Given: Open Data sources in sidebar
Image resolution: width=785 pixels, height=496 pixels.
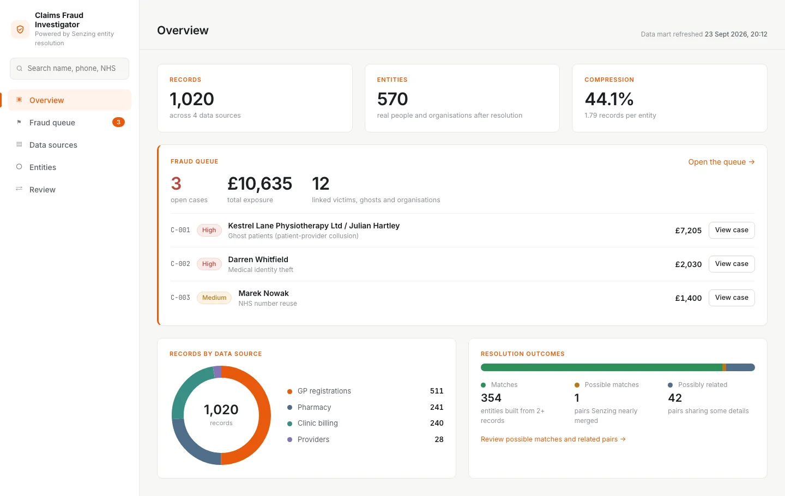Looking at the screenshot, I should pyautogui.click(x=70, y=145).
